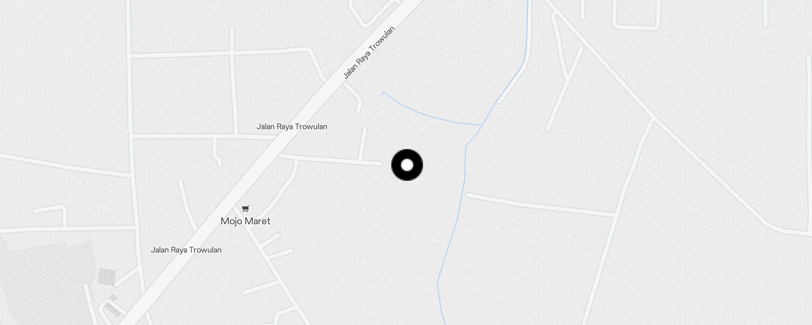Click where the stream branch joins the blue river

[482, 125]
